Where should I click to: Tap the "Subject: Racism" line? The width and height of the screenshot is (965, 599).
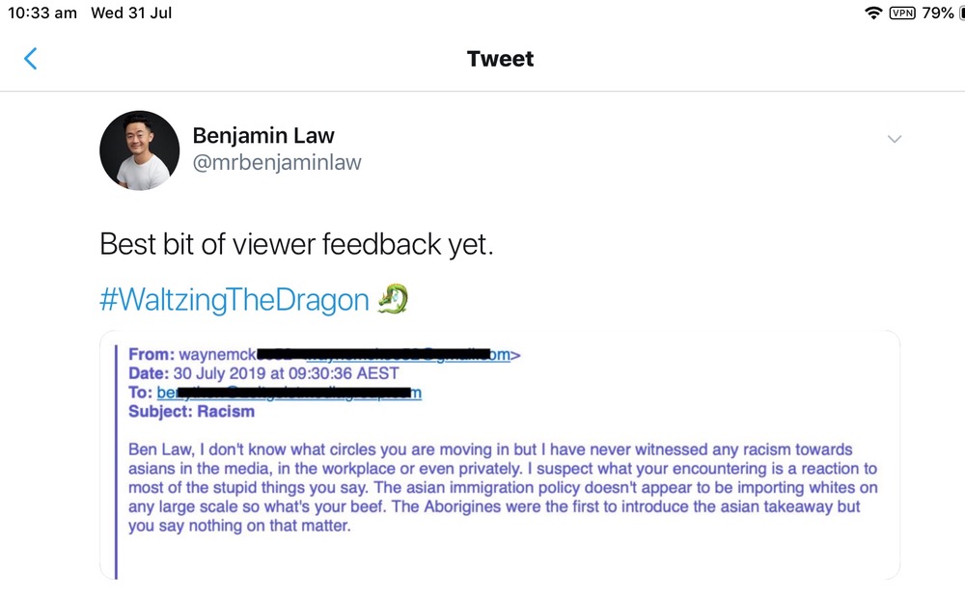click(191, 412)
